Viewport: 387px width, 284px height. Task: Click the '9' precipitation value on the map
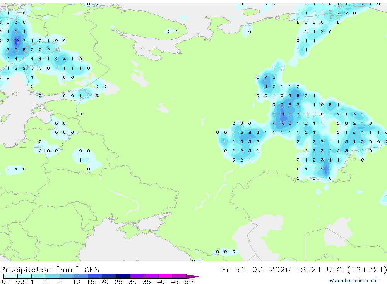click(16, 50)
